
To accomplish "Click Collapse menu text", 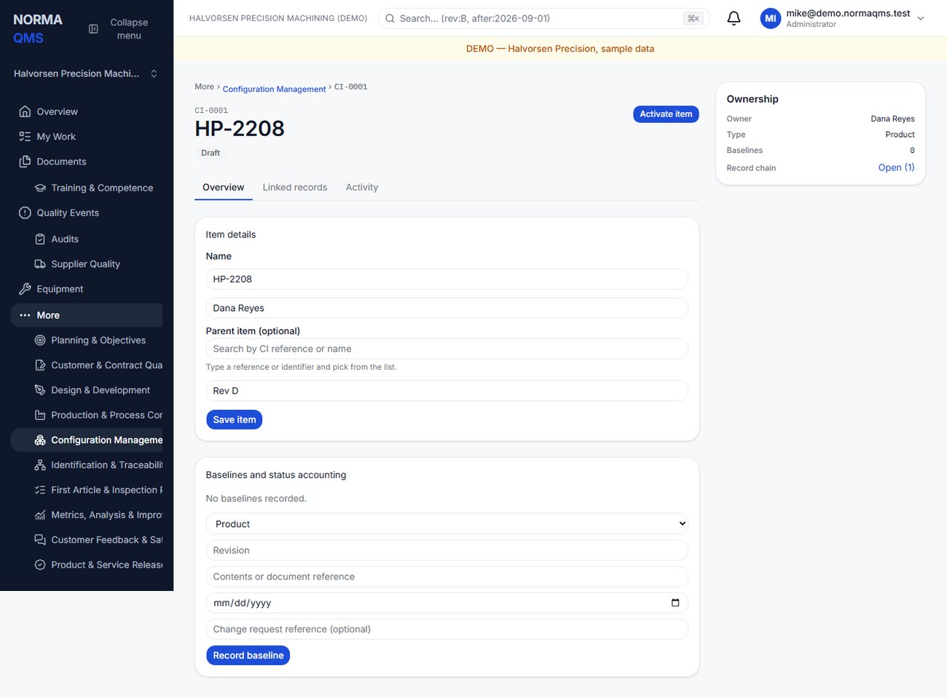I will click(x=129, y=29).
